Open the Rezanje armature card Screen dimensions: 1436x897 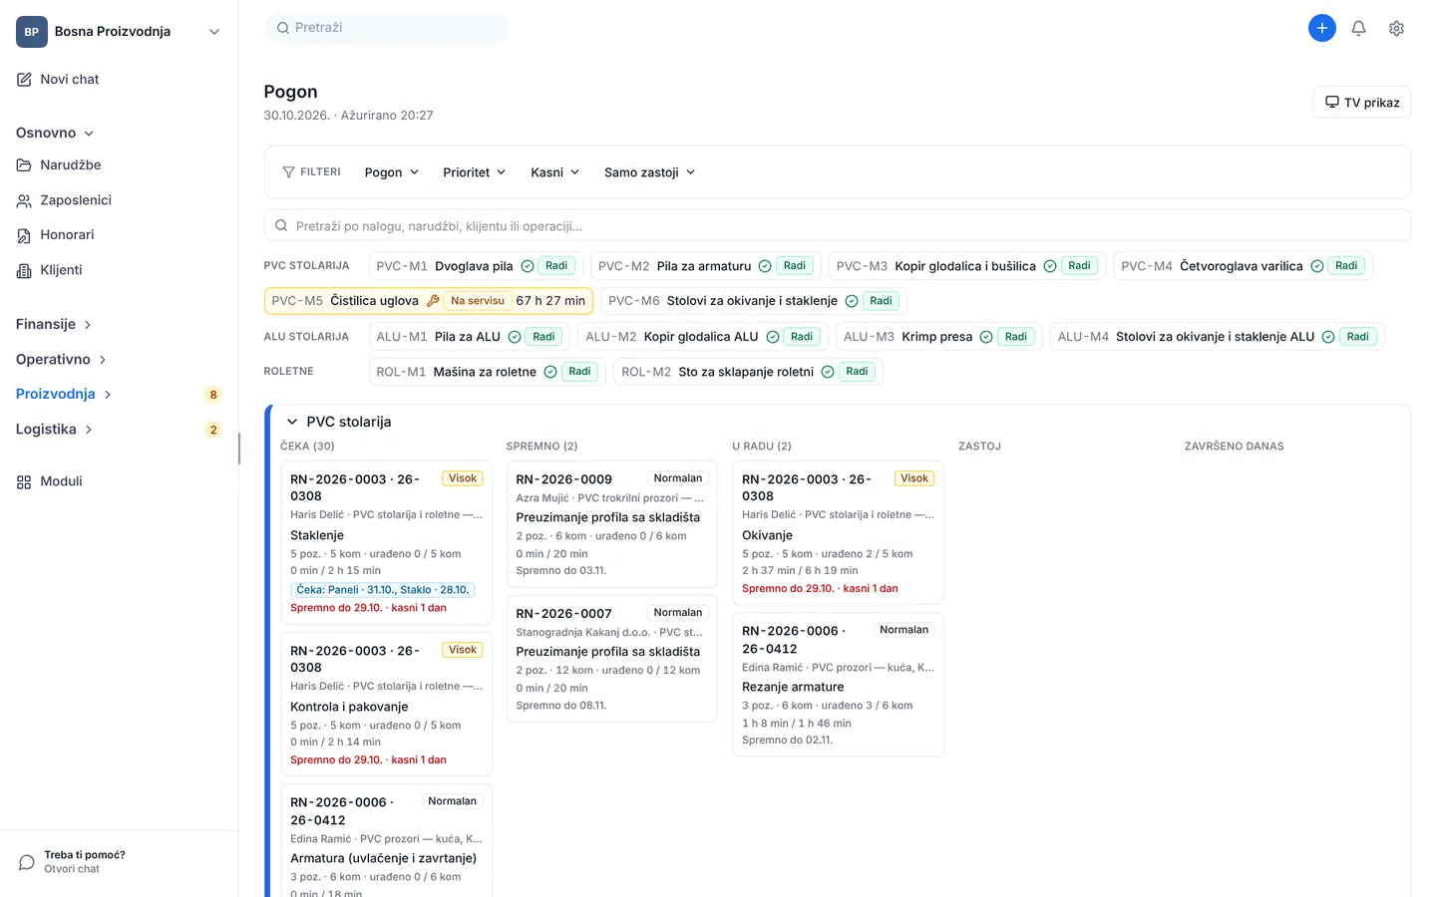pos(838,685)
